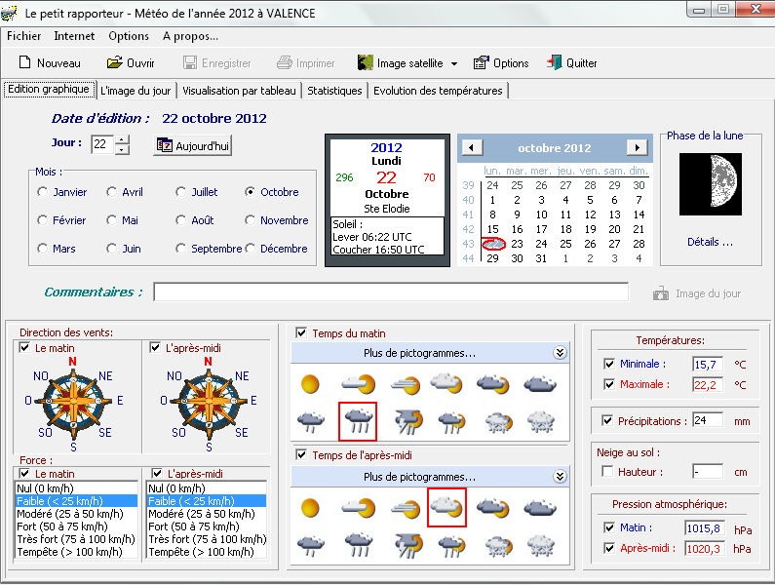Image resolution: width=775 pixels, height=585 pixels.
Task: Open the Internet menu
Action: 74,36
